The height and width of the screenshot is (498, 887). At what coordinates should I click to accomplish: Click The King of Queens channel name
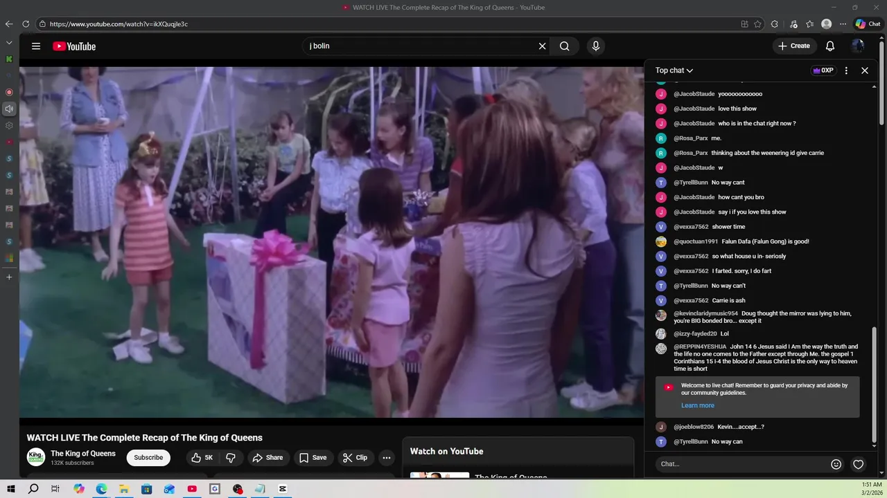(83, 454)
